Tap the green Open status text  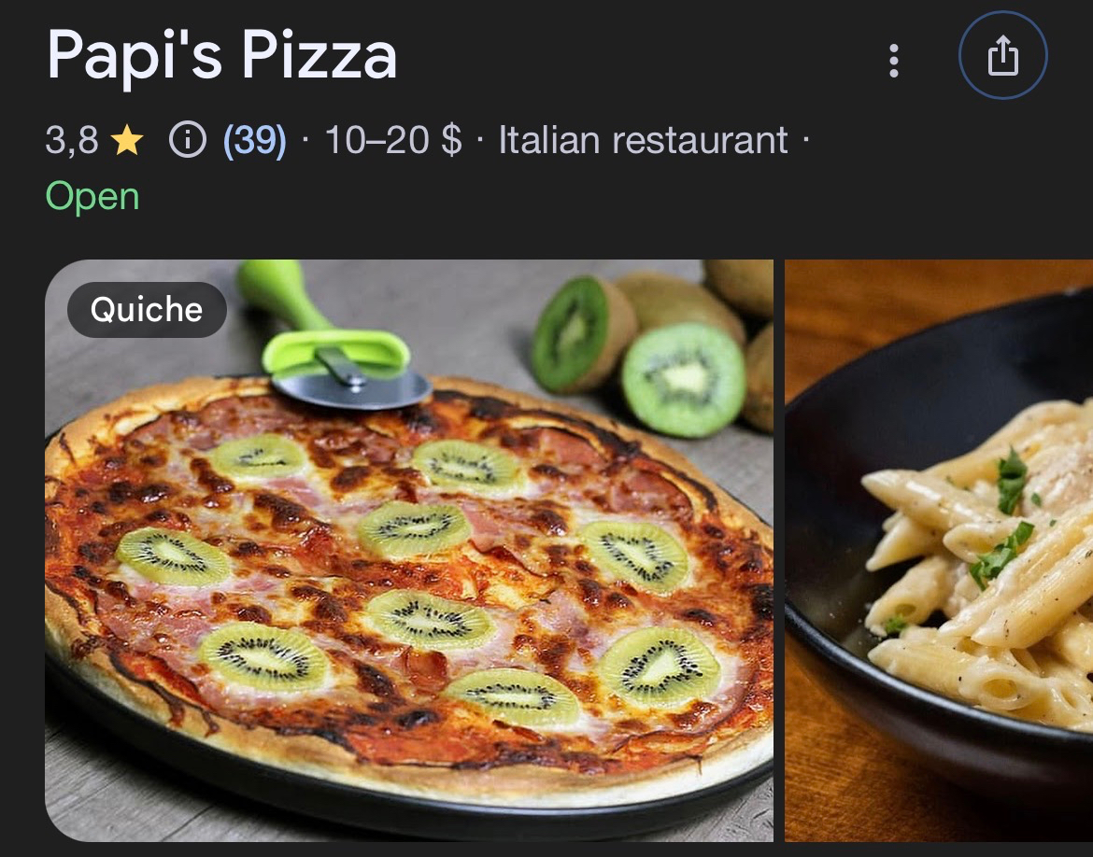(92, 196)
